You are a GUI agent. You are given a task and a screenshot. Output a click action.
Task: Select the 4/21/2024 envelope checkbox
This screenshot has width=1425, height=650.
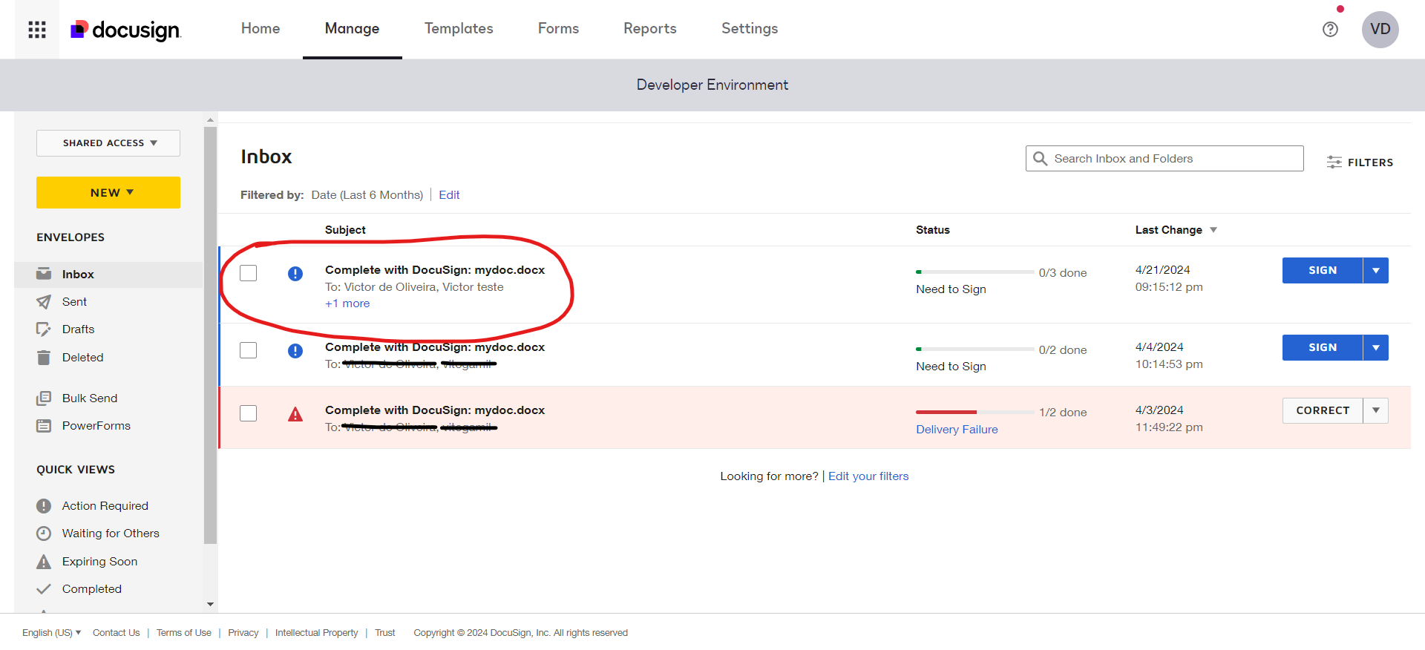click(x=249, y=273)
